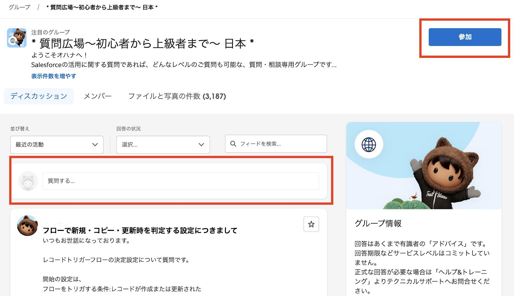Switch to the ディスカッション tab
This screenshot has height=296, width=514.
[39, 96]
